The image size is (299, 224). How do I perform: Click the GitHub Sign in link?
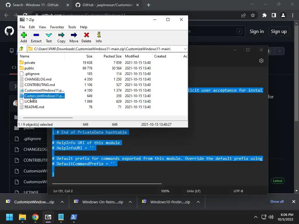(x=257, y=32)
